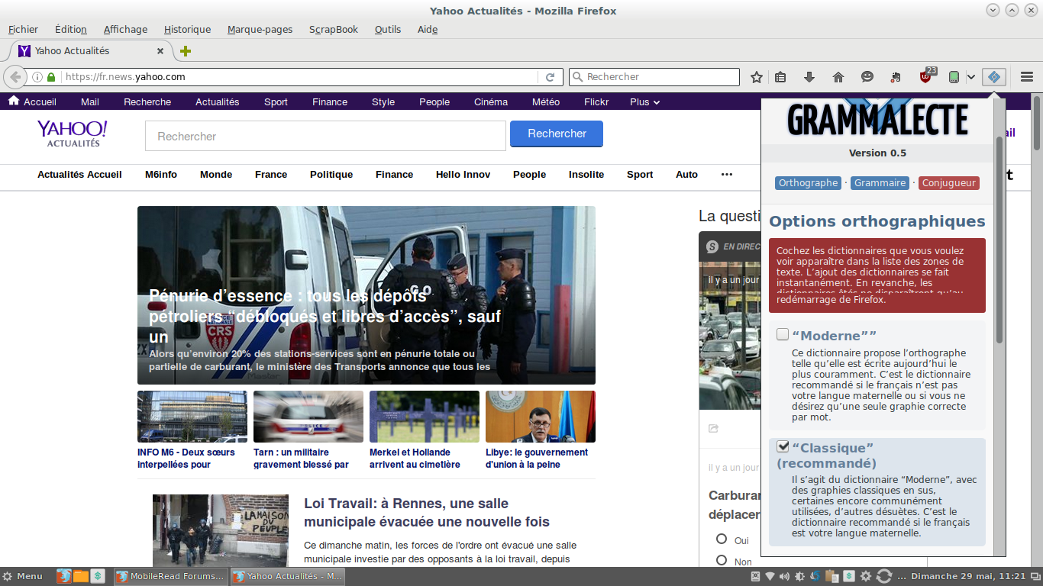Launch Firefox from the panel launcher
Image resolution: width=1043 pixels, height=586 pixels.
coord(64,576)
